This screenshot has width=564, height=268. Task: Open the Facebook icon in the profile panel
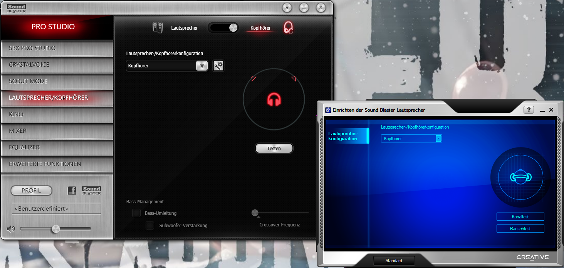(x=72, y=190)
